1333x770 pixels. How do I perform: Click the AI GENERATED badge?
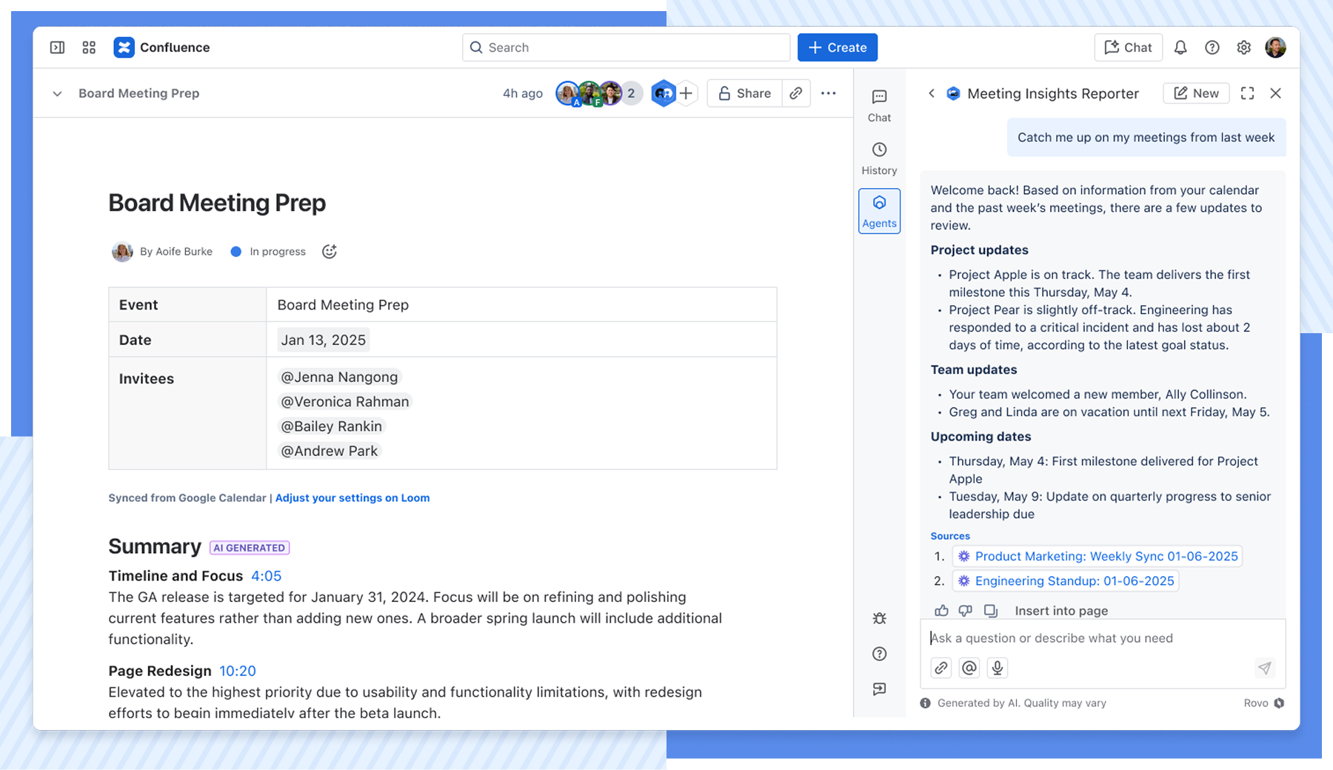(250, 548)
